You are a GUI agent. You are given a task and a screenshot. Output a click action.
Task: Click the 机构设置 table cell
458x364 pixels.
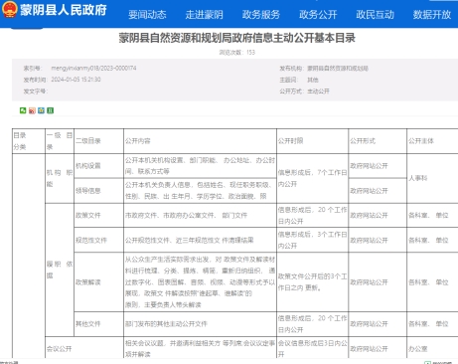[98, 166]
